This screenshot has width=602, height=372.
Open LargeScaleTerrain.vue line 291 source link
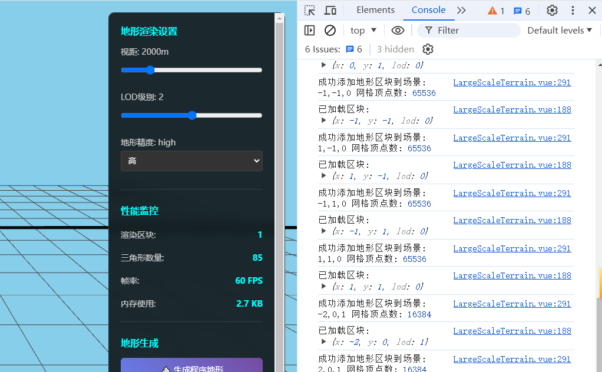512,82
